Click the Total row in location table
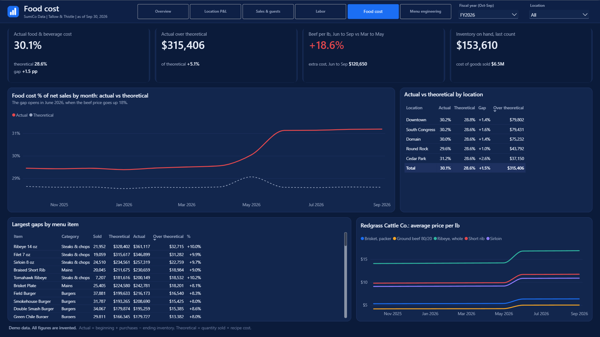Screen dimensions: 600x337 465,168
